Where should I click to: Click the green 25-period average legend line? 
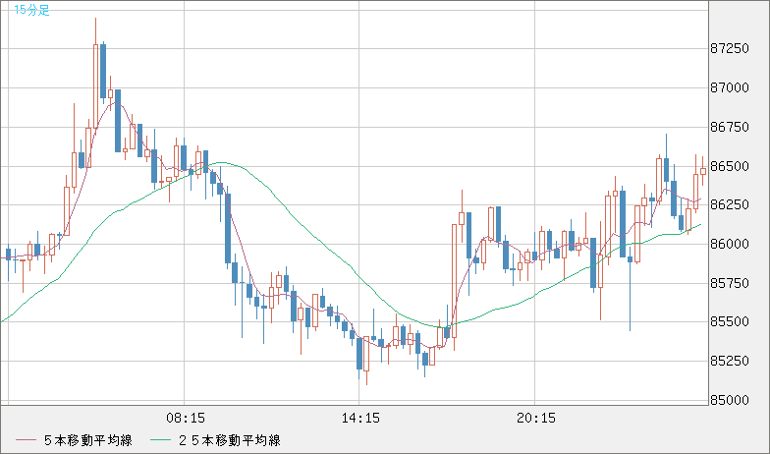pos(160,440)
